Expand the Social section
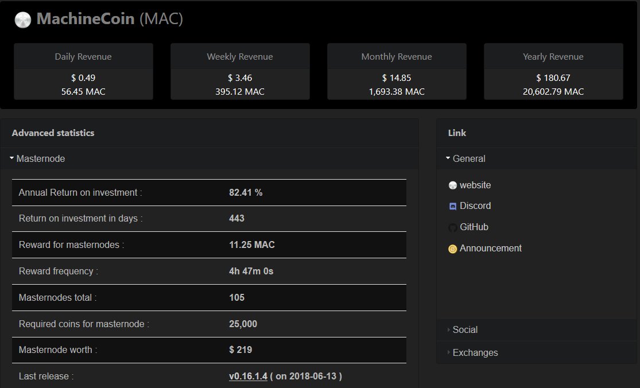640x388 pixels. pos(464,329)
